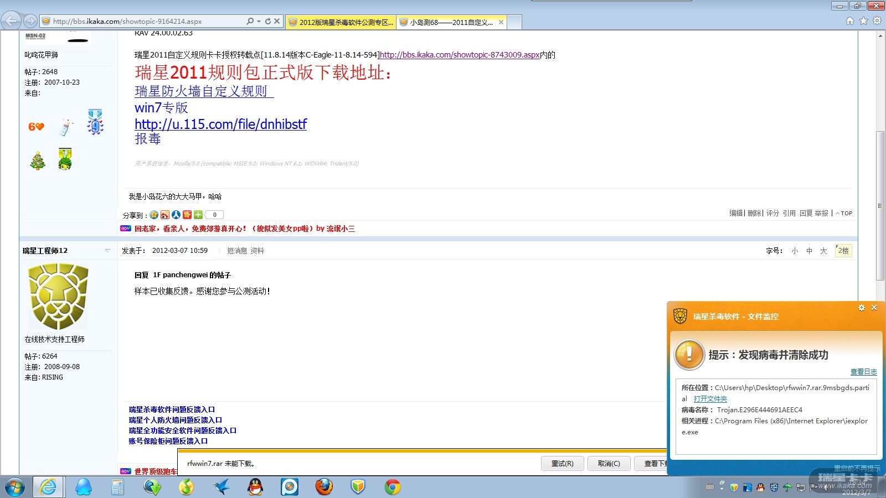
Task: View 资料 profile of 瑞星工程师12
Action: (257, 251)
